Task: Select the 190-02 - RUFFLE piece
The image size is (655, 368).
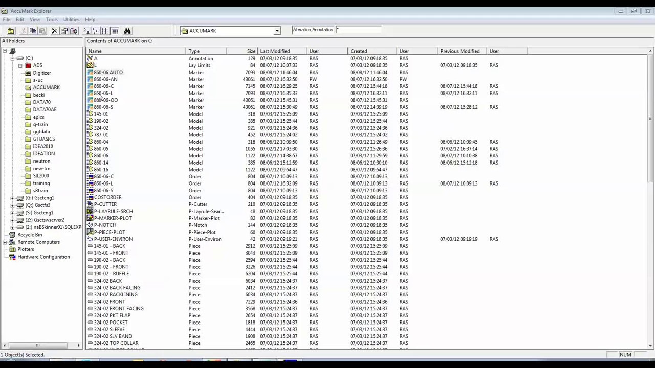Action: click(x=111, y=274)
